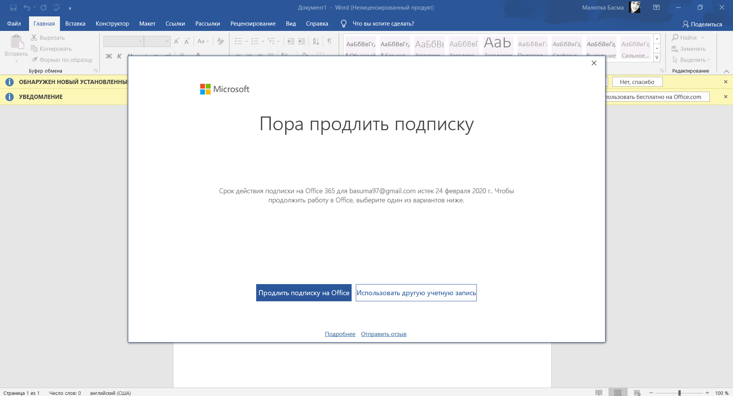Open the Select (Выделить) dropdown

[x=691, y=60]
